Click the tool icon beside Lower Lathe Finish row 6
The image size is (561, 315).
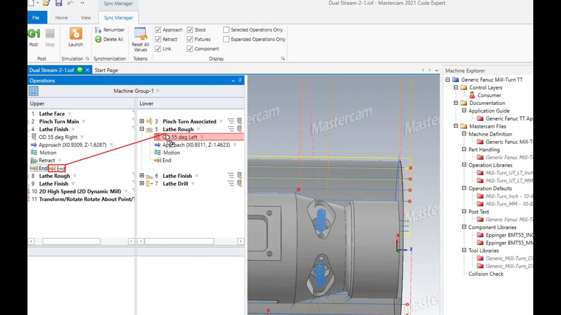[x=240, y=176]
